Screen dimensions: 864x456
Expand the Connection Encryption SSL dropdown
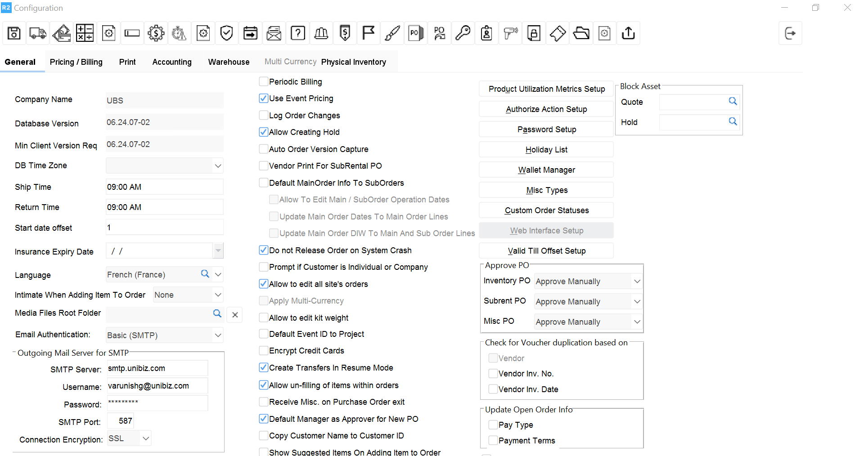click(146, 438)
